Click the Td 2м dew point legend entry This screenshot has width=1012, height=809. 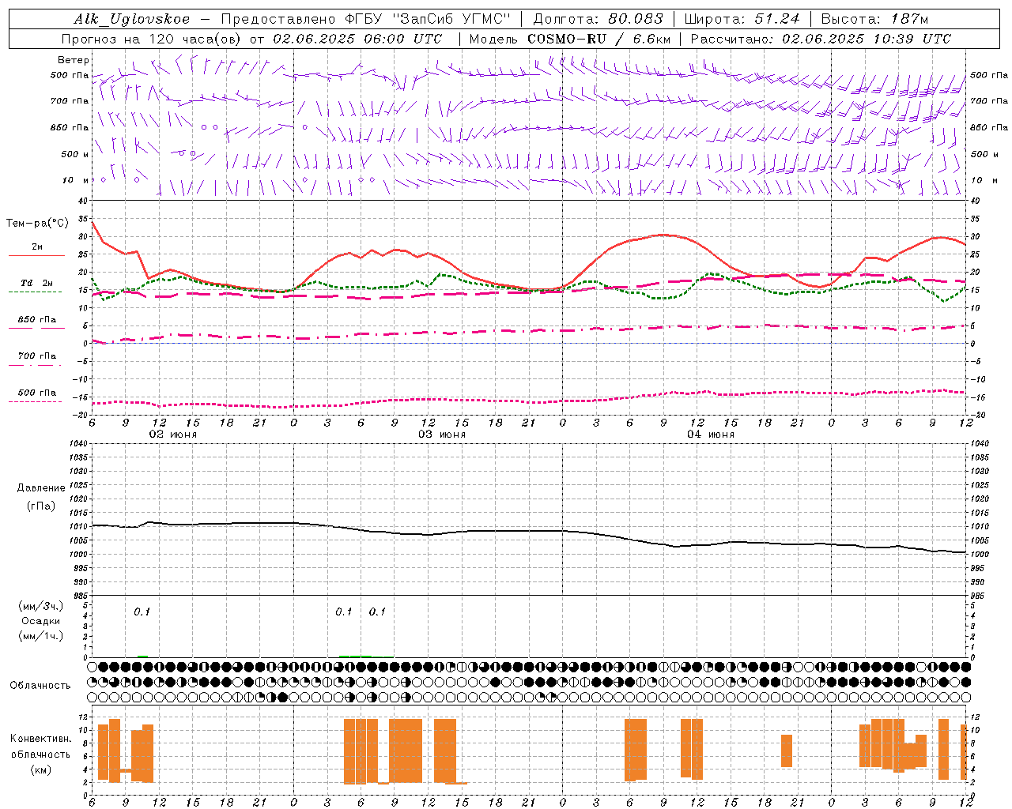37,283
